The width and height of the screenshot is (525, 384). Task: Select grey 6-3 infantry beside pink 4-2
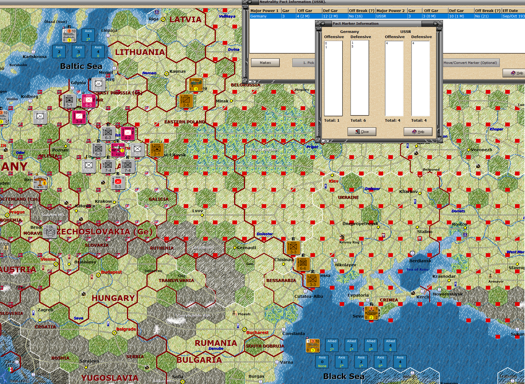[108, 133]
